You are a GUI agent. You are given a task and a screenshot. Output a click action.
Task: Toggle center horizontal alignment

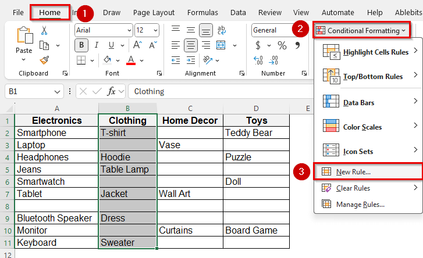pos(190,45)
